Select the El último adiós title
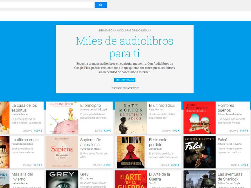 [162, 106]
